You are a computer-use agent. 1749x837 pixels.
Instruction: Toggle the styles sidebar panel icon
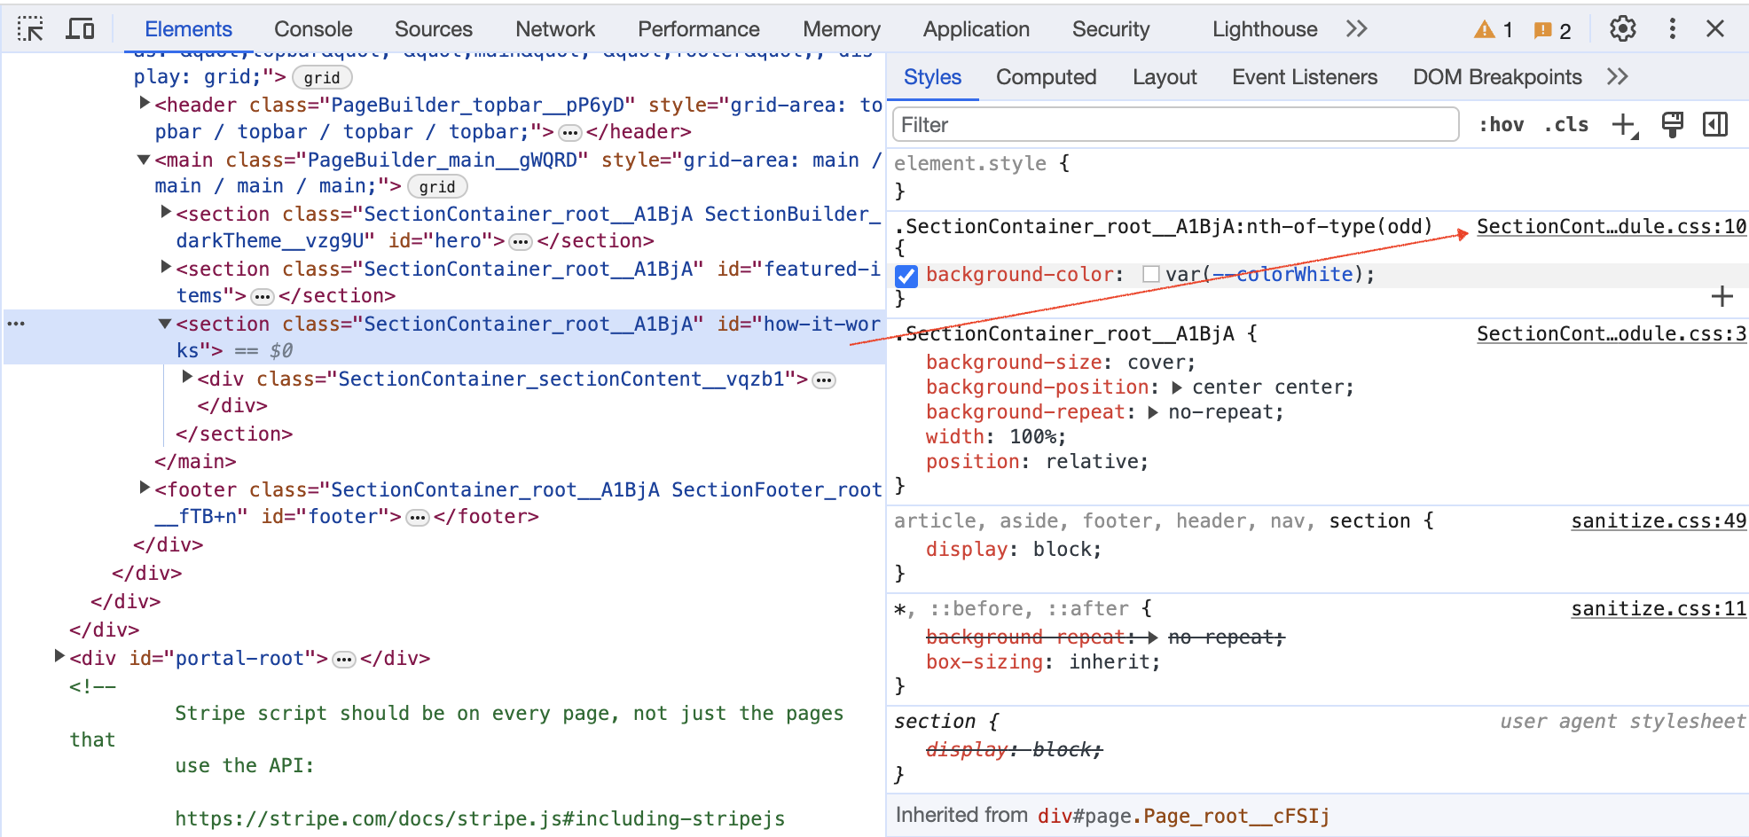1715,124
